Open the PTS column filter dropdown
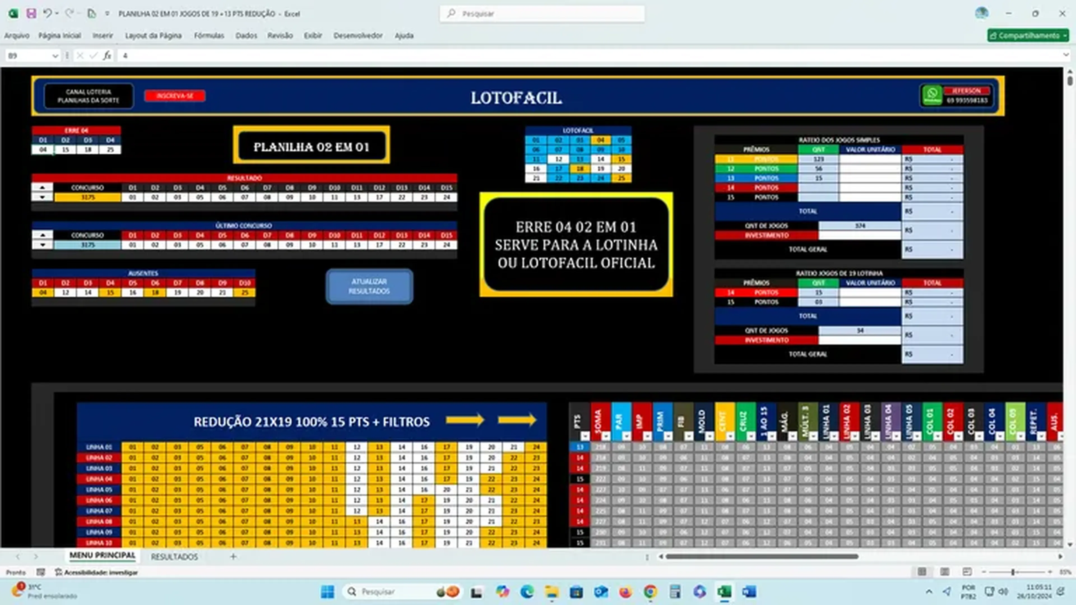The width and height of the screenshot is (1076, 605). point(585,436)
